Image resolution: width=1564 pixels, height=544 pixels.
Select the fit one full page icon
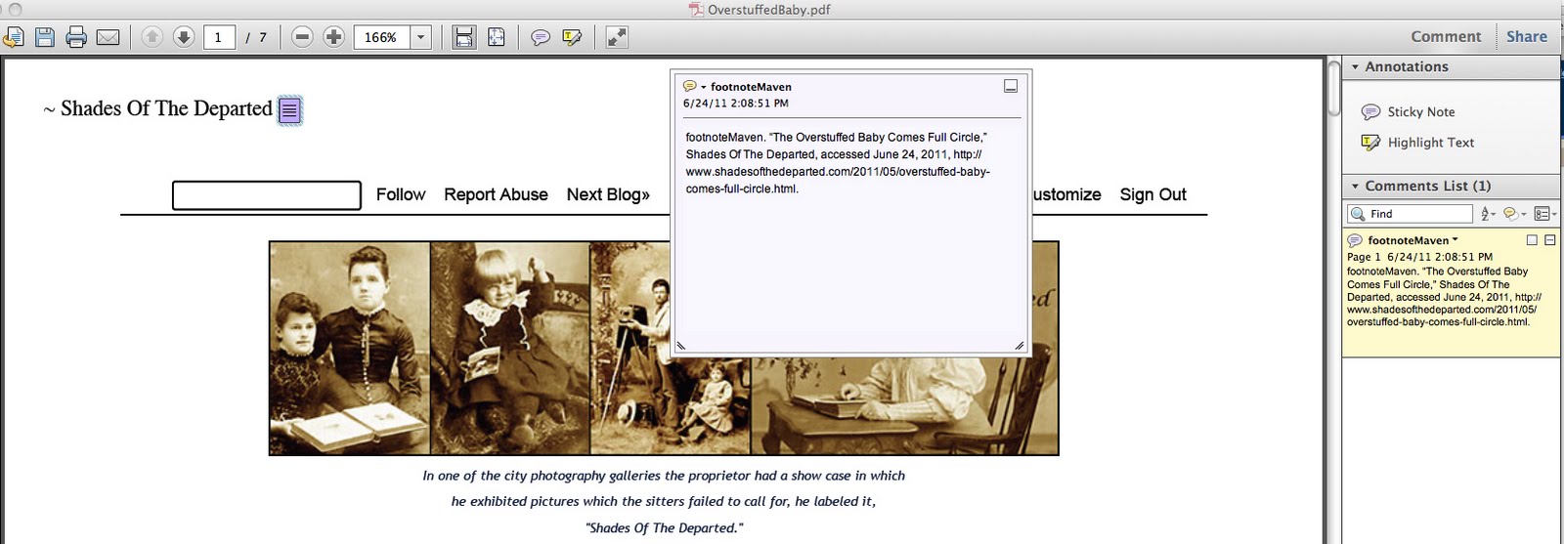(x=497, y=37)
